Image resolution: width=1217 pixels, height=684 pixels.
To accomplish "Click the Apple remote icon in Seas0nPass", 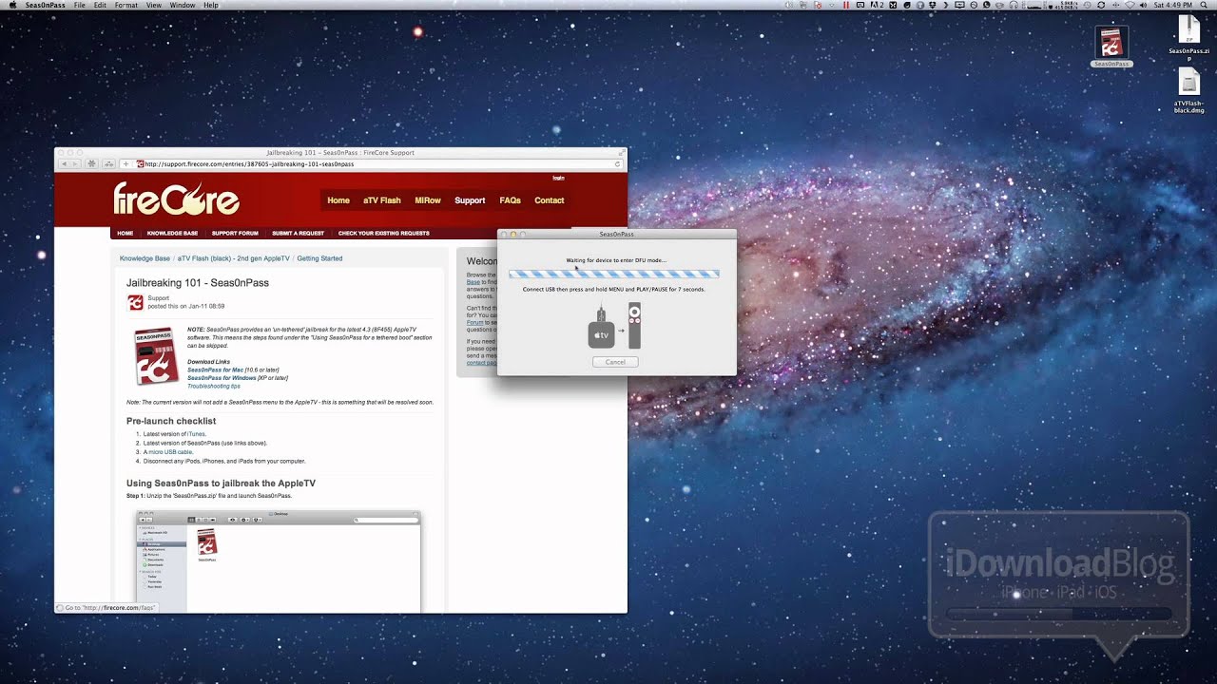I will [635, 326].
